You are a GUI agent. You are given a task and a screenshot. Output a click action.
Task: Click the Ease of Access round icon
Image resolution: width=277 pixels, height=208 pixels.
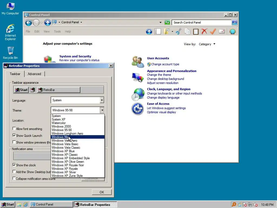pos(137,109)
